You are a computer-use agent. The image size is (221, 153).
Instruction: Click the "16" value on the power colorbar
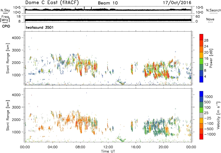pyautogui.click(x=206, y=59)
